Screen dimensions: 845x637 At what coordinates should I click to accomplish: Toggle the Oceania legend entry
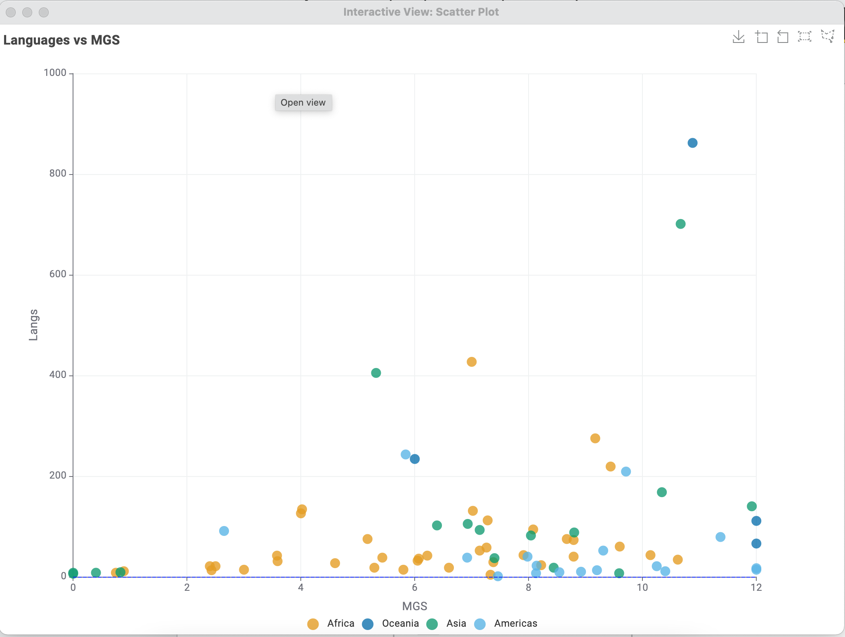(390, 623)
